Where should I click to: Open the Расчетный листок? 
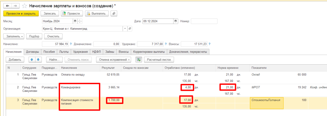(159, 60)
